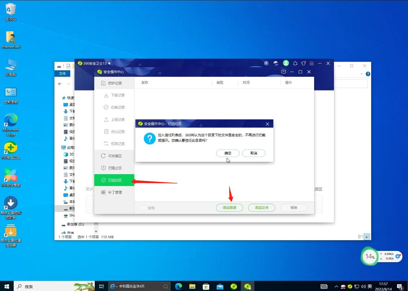Switch Explorer to large icons view
Image resolution: width=408 pixels, height=291 pixels.
[x=367, y=237]
